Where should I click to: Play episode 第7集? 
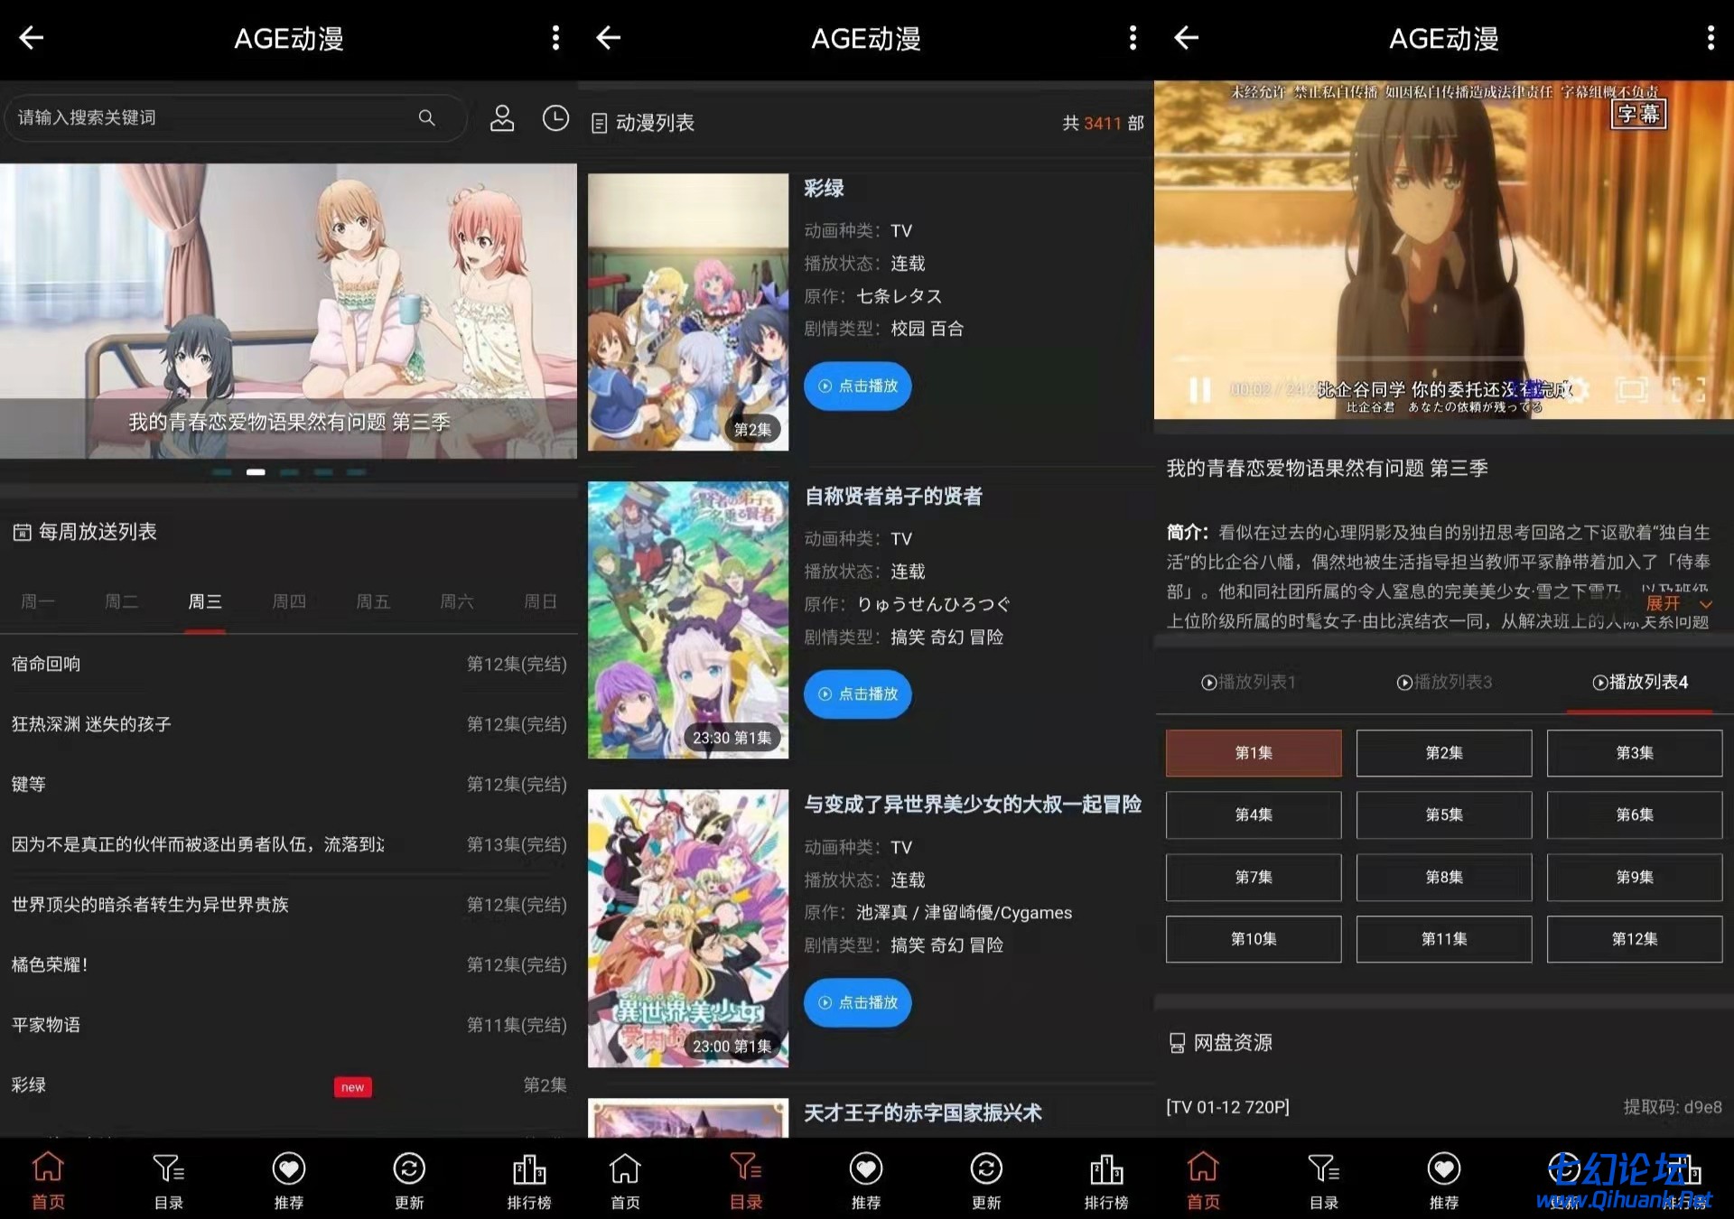(1254, 877)
